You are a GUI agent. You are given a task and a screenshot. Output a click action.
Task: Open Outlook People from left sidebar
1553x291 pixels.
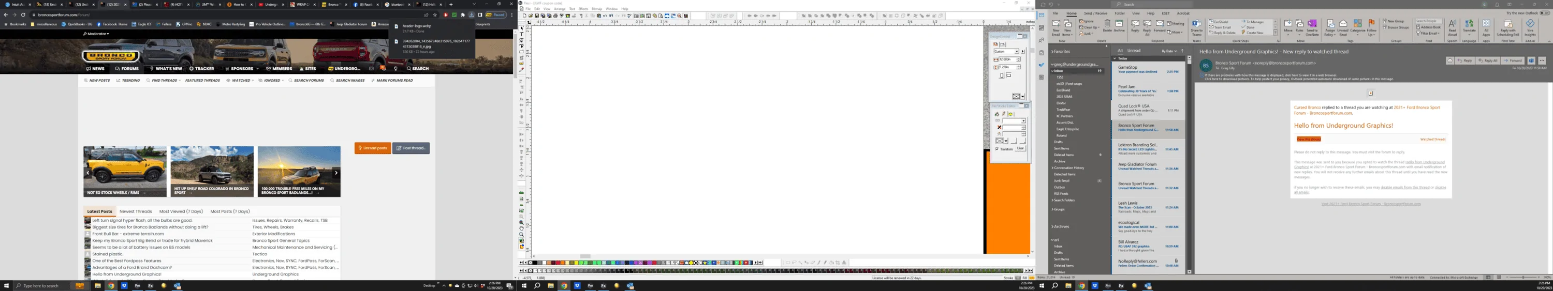[1041, 40]
